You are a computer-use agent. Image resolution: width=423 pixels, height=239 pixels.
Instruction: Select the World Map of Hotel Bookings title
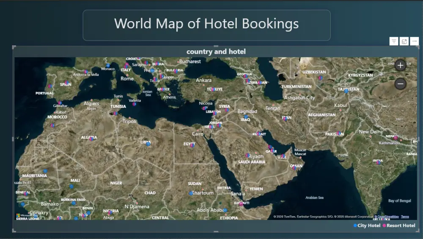[206, 24]
